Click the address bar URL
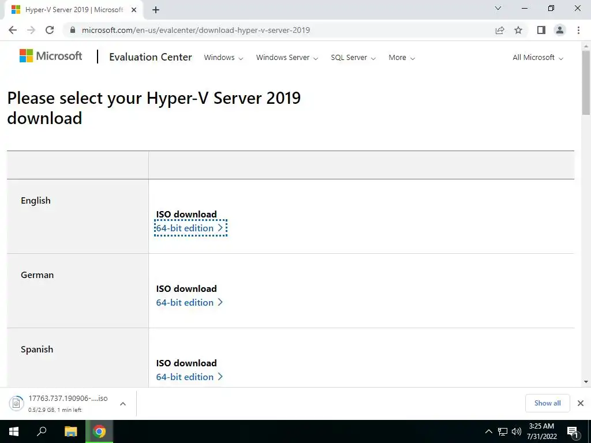Screen dimensions: 591x443 tap(196, 30)
